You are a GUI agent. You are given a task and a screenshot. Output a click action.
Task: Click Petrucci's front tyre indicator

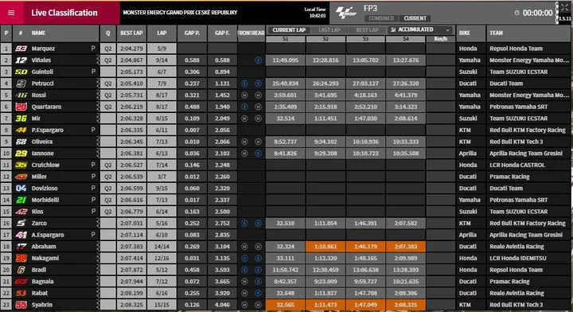244,84
